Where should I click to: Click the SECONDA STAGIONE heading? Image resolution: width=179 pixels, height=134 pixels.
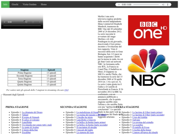click(74, 107)
